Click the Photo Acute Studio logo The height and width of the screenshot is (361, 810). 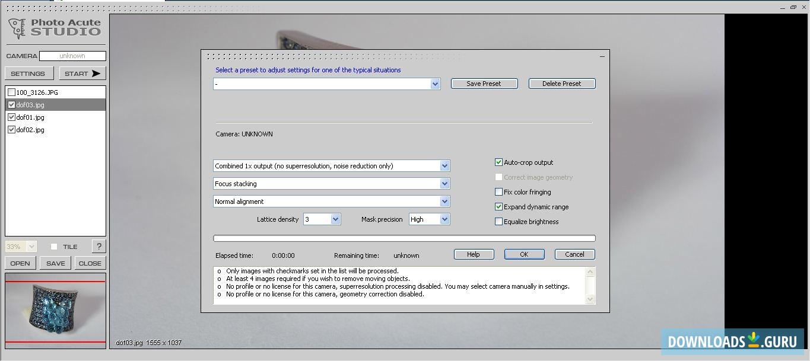coord(55,27)
